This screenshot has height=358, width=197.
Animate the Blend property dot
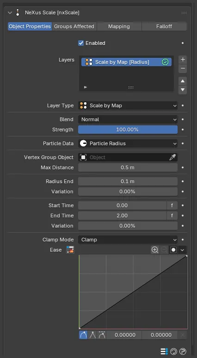183,119
